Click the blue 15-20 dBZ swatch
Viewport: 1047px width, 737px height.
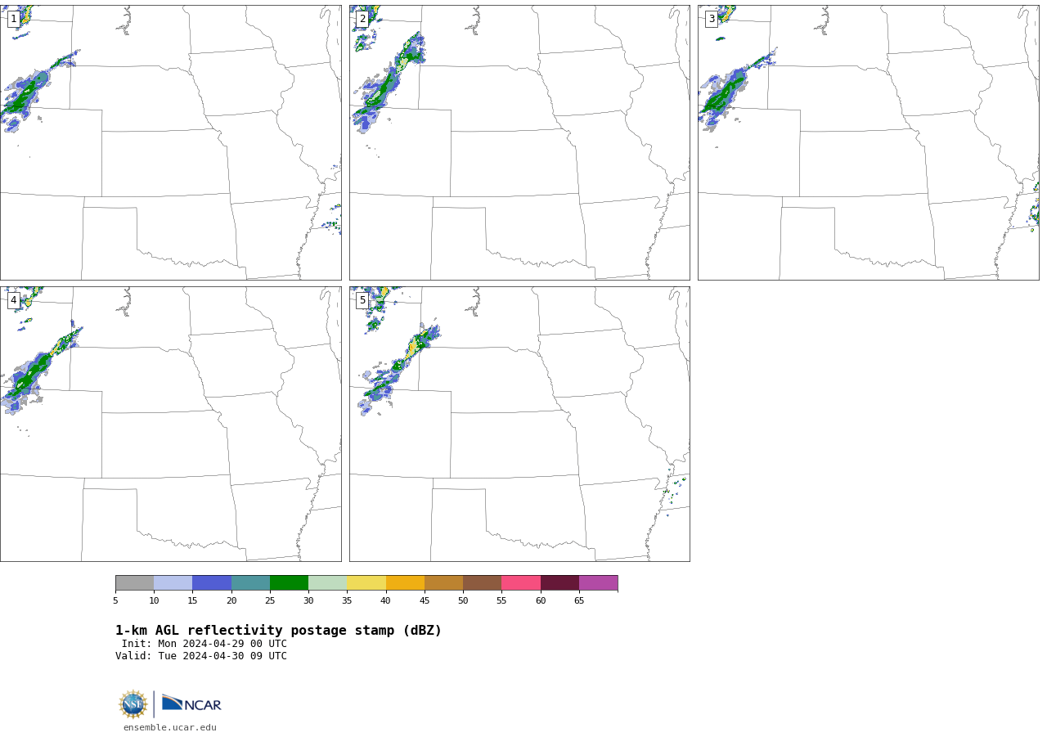click(x=212, y=583)
